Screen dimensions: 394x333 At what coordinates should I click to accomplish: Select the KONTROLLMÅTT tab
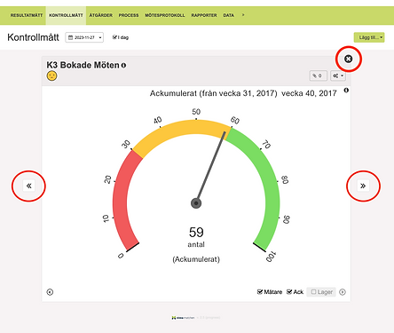[x=66, y=15]
